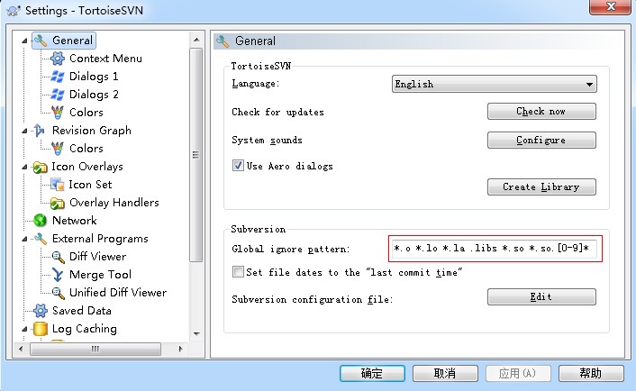Click the Merge Tool arrow icon
The width and height of the screenshot is (636, 391).
[x=58, y=275]
